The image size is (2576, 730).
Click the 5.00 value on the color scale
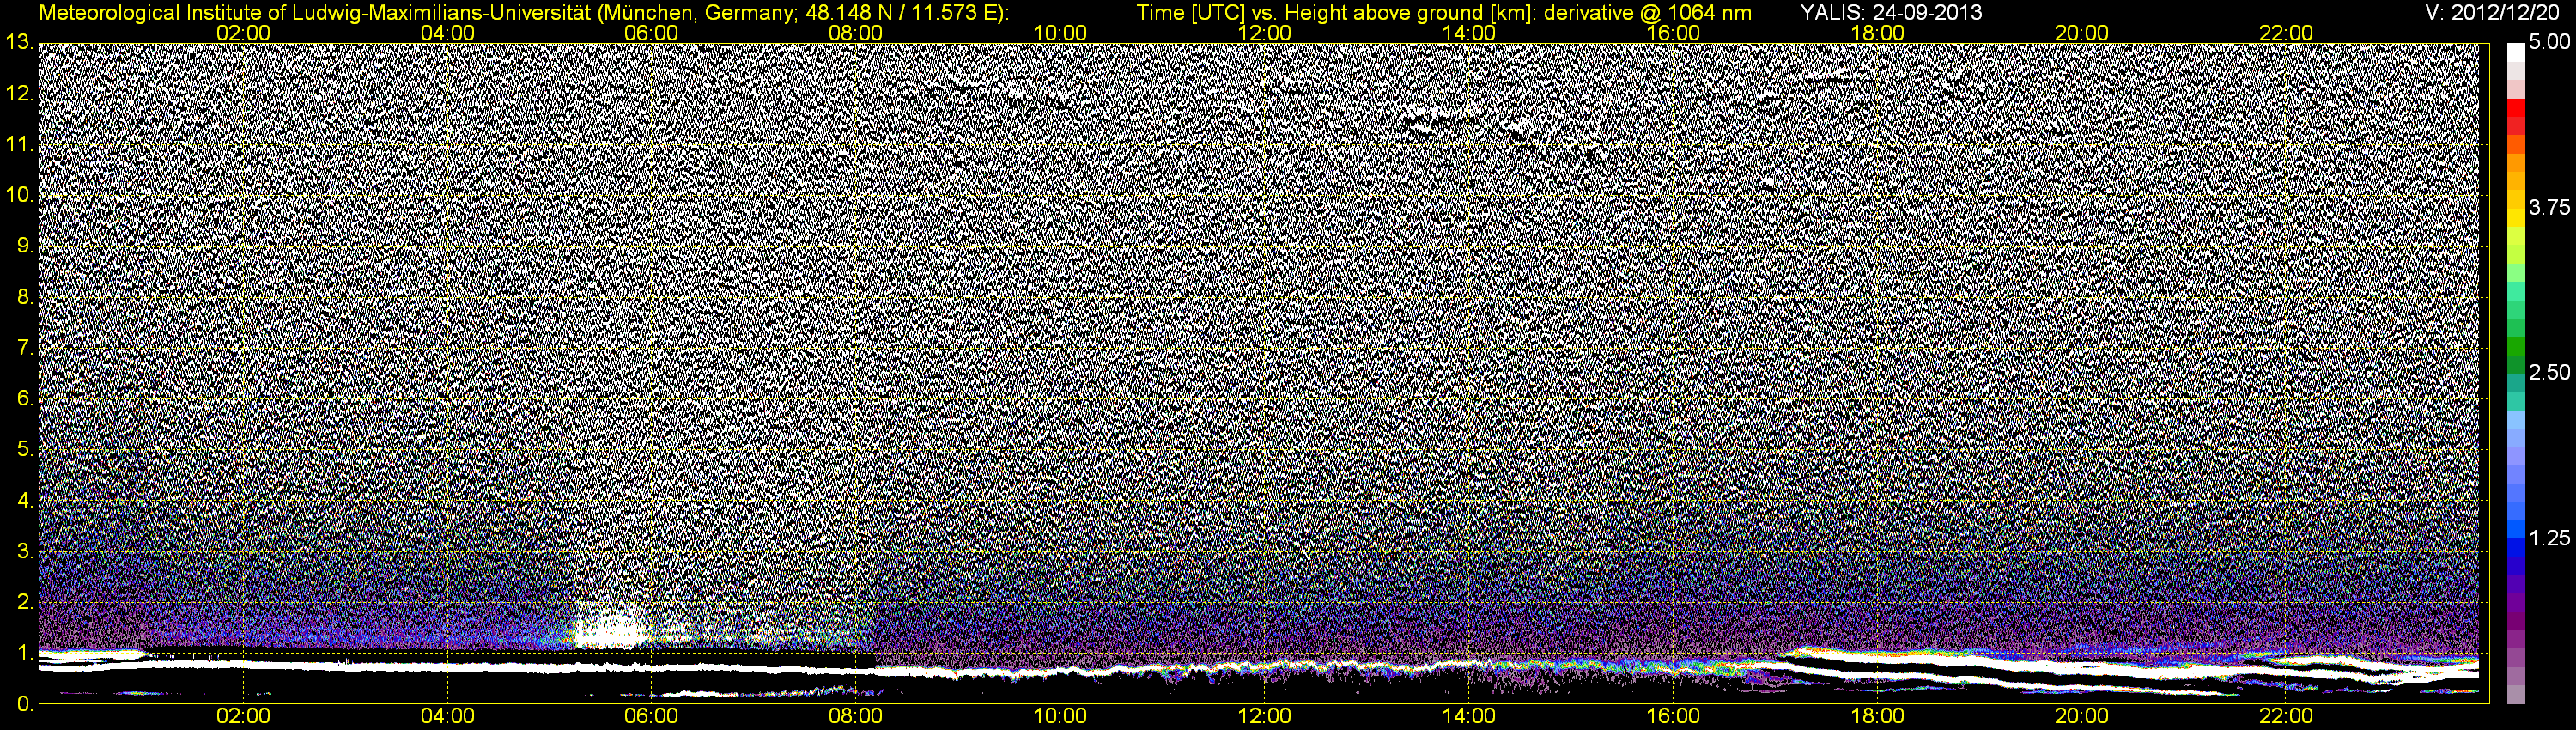[x=2549, y=43]
